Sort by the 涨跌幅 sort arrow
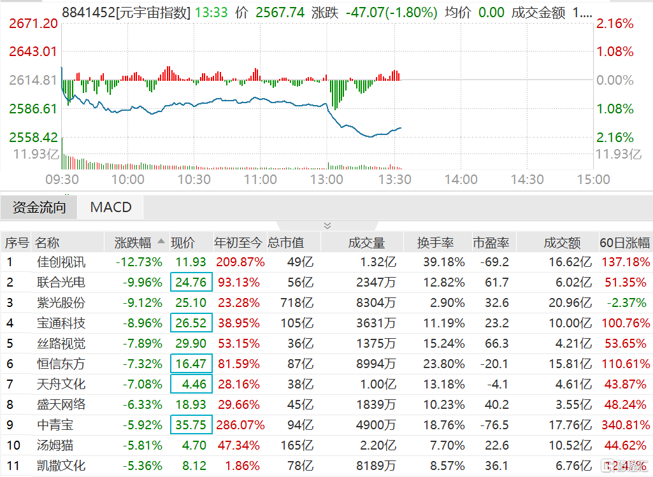 pyautogui.click(x=161, y=241)
